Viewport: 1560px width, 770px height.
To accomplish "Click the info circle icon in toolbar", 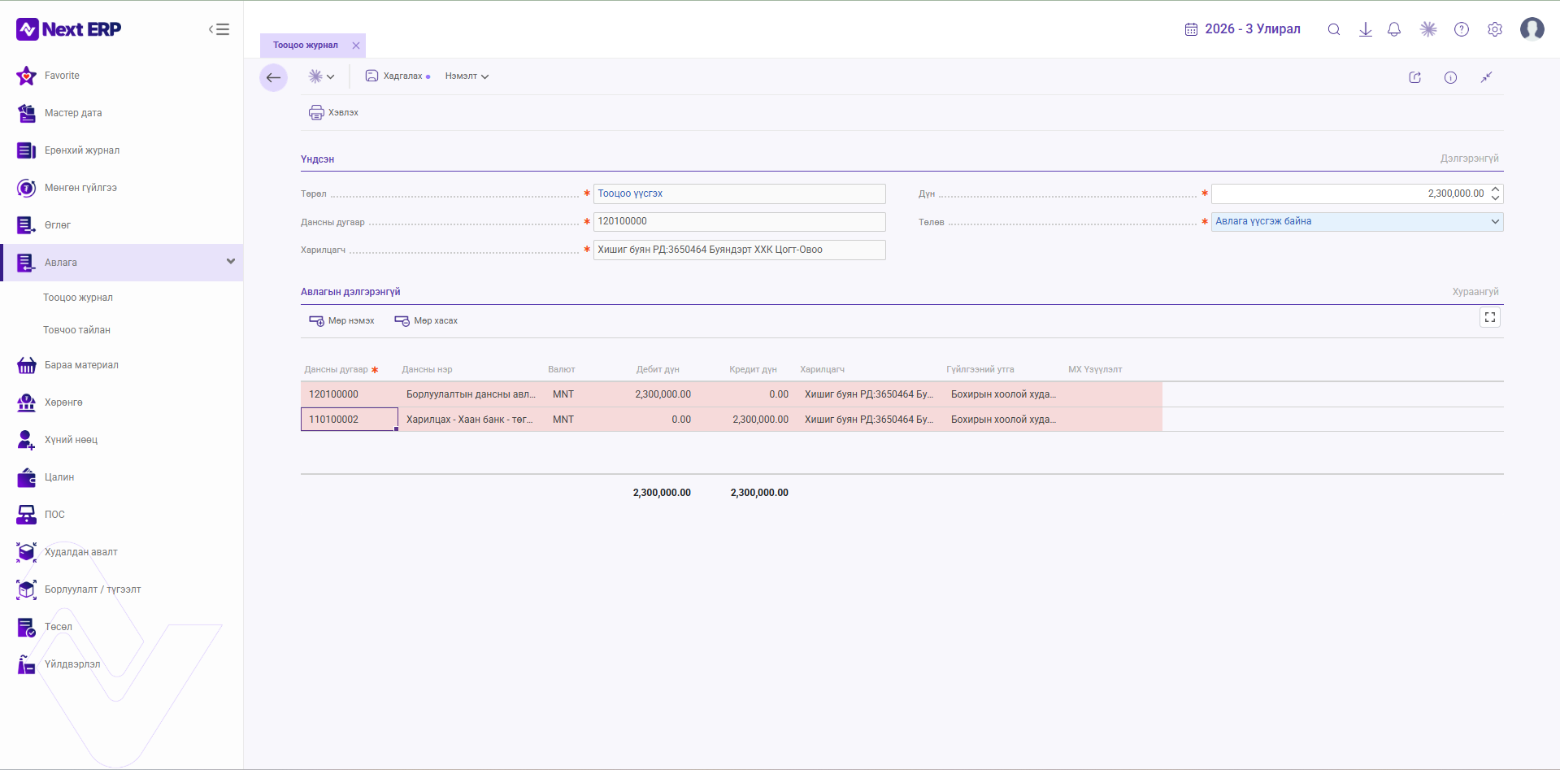I will click(1450, 77).
